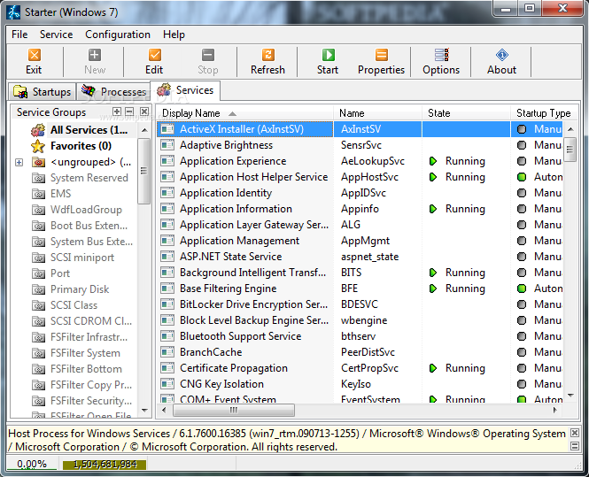Click the Favorites star icon

point(38,146)
